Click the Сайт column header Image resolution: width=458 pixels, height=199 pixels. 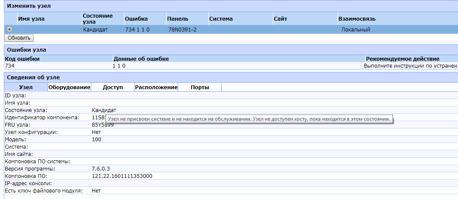point(280,19)
